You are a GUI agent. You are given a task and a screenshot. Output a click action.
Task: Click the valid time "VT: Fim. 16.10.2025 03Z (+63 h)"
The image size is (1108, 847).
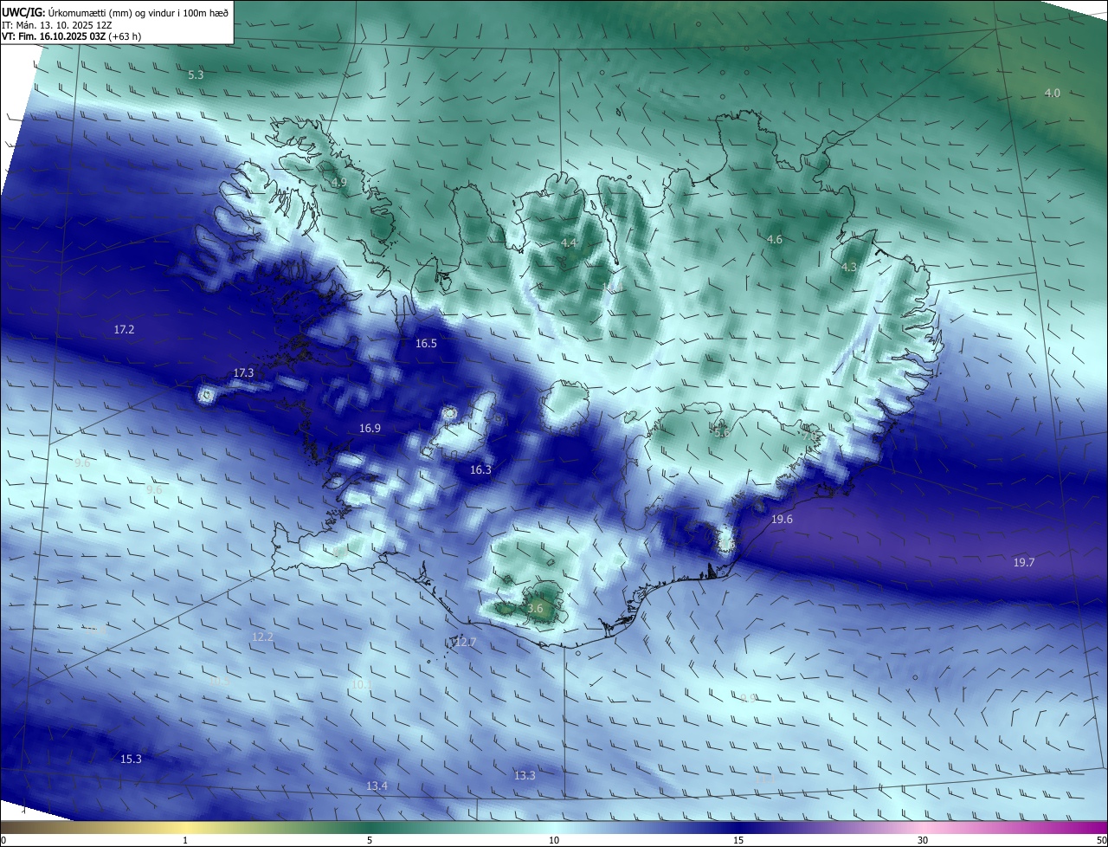coord(71,36)
